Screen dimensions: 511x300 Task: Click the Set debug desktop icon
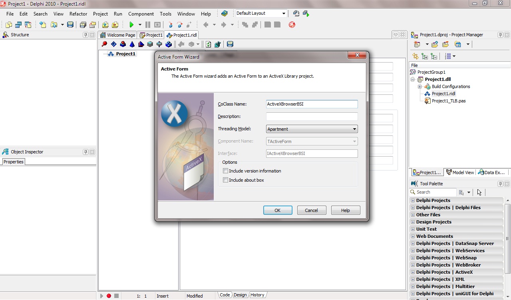pos(306,14)
